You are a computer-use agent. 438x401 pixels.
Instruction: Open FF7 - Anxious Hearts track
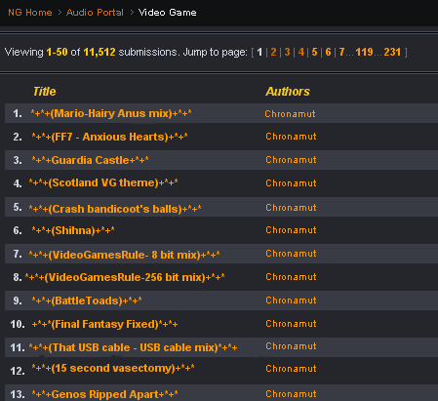(x=109, y=137)
